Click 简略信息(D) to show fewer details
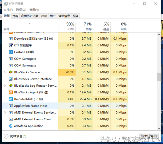Image resolution: width=163 pixels, height=144 pixels. 18,136
